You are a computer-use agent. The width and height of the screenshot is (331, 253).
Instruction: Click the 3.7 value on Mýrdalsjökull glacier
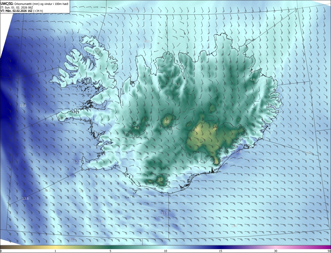pos(160,180)
